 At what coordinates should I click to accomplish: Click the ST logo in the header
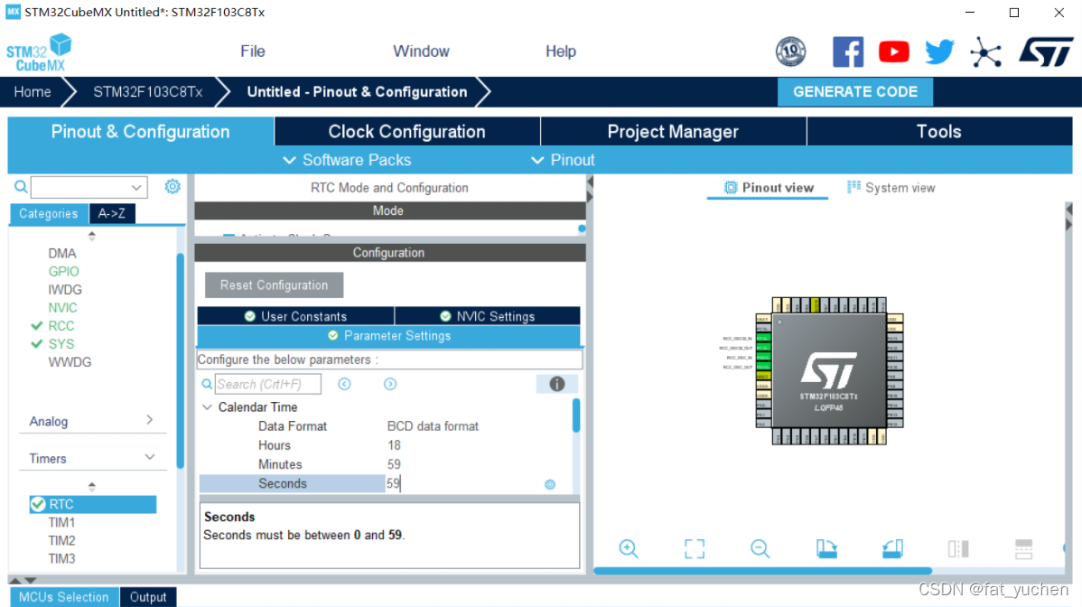tap(1046, 51)
